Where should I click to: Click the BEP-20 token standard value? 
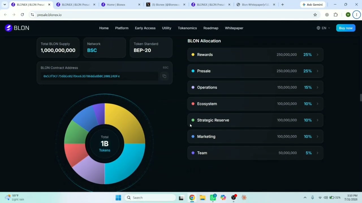click(x=142, y=50)
